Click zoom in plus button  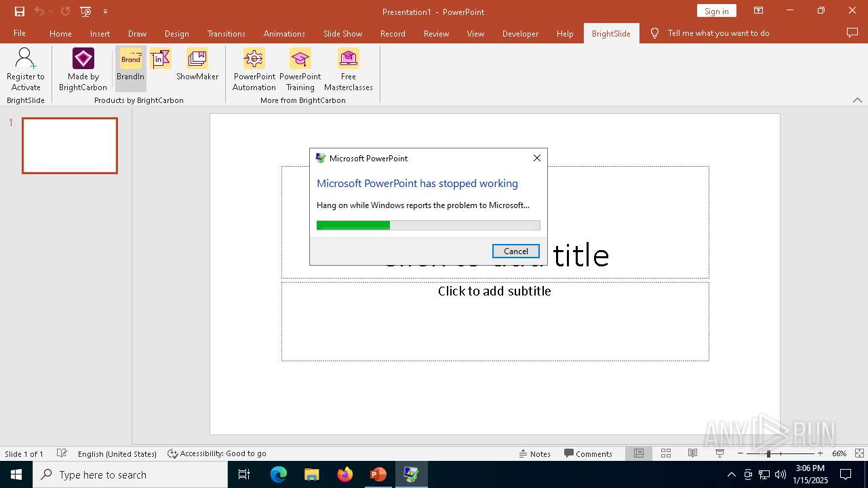[820, 453]
